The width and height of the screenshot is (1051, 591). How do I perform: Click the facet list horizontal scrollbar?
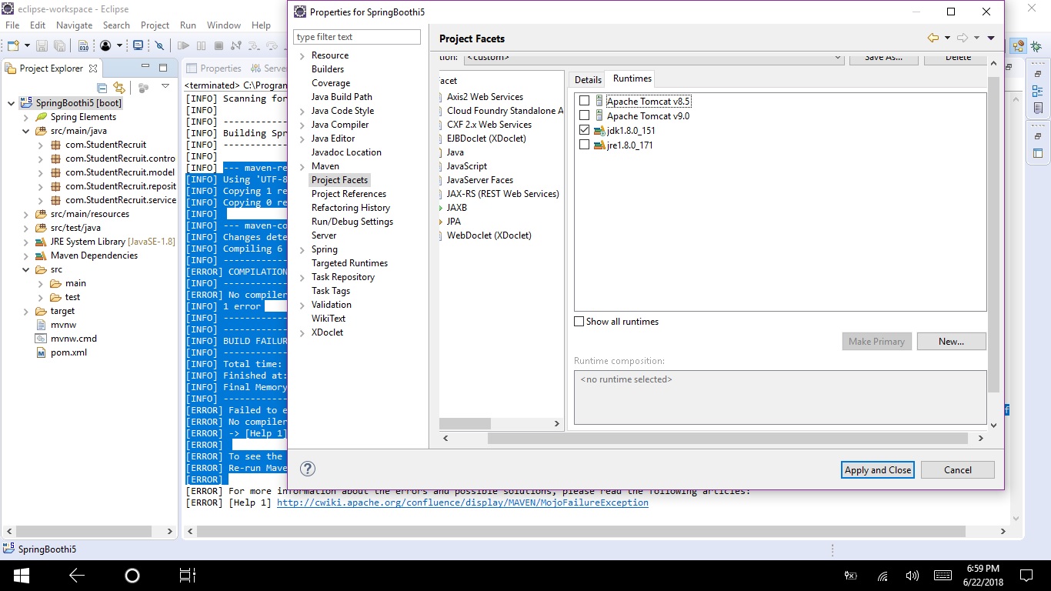tap(465, 423)
